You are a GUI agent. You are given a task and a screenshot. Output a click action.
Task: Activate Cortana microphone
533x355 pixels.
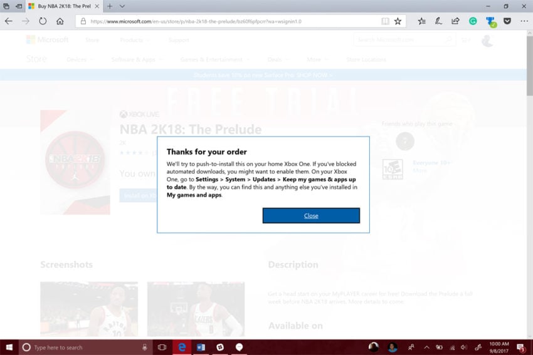pos(144,347)
